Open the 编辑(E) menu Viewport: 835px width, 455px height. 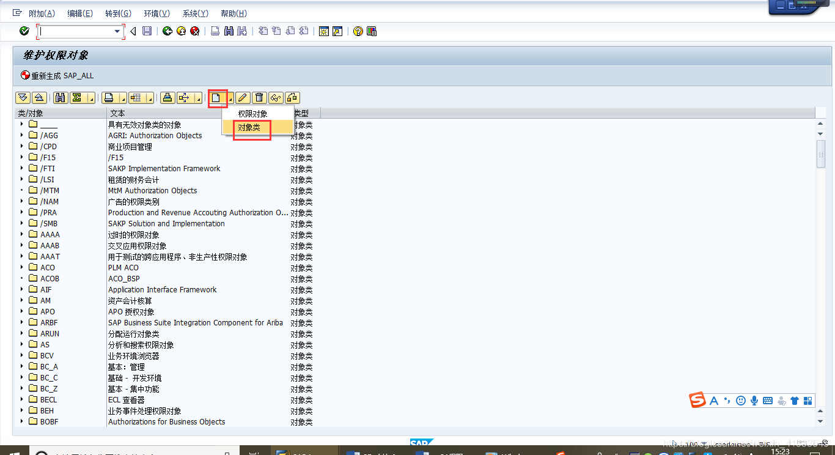click(80, 13)
